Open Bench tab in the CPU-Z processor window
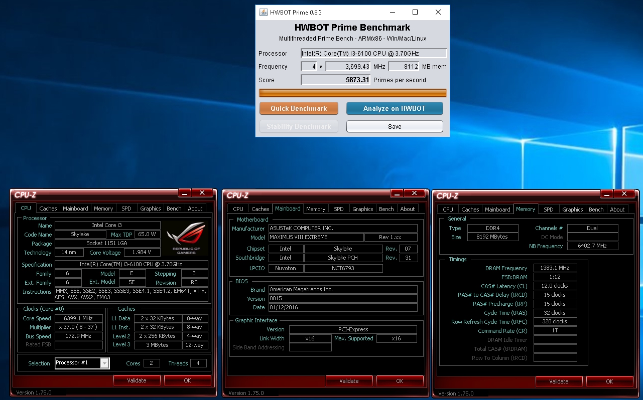Viewport: 643px width, 400px height. click(174, 209)
